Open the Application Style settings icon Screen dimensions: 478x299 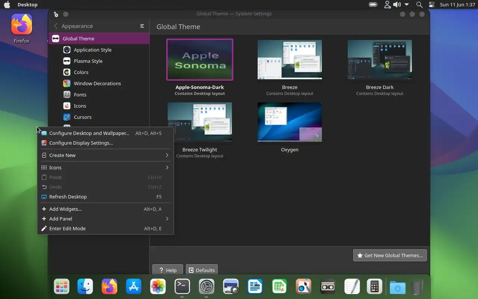67,50
